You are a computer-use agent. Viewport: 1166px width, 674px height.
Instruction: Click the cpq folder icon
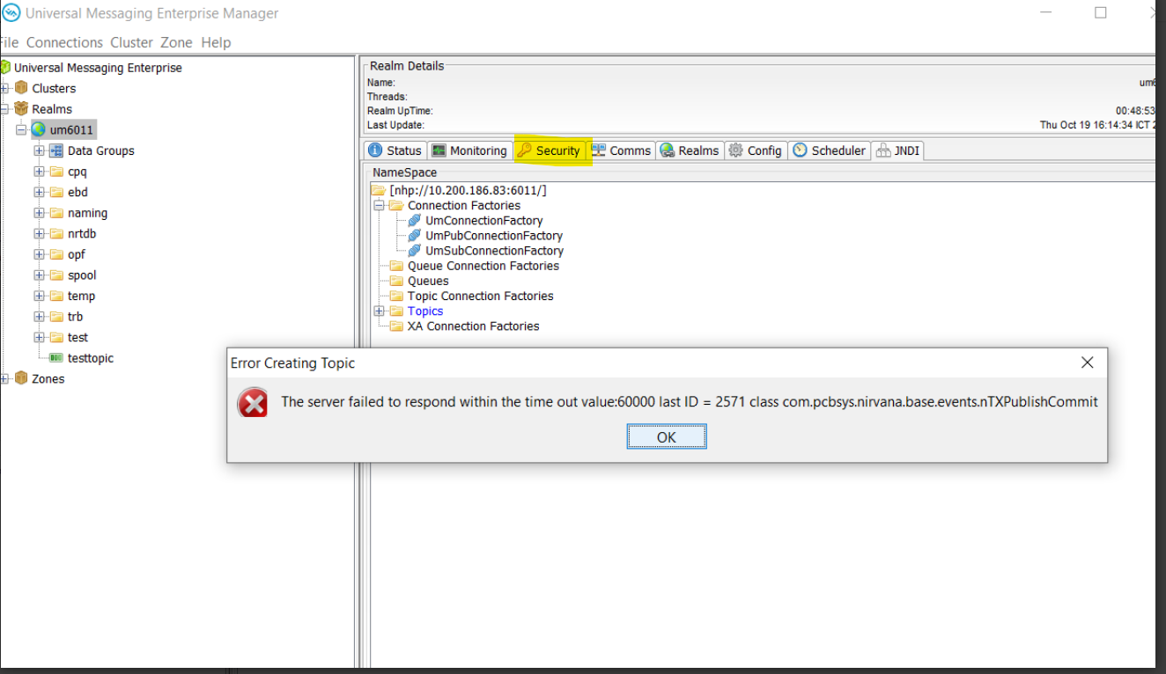(56, 172)
